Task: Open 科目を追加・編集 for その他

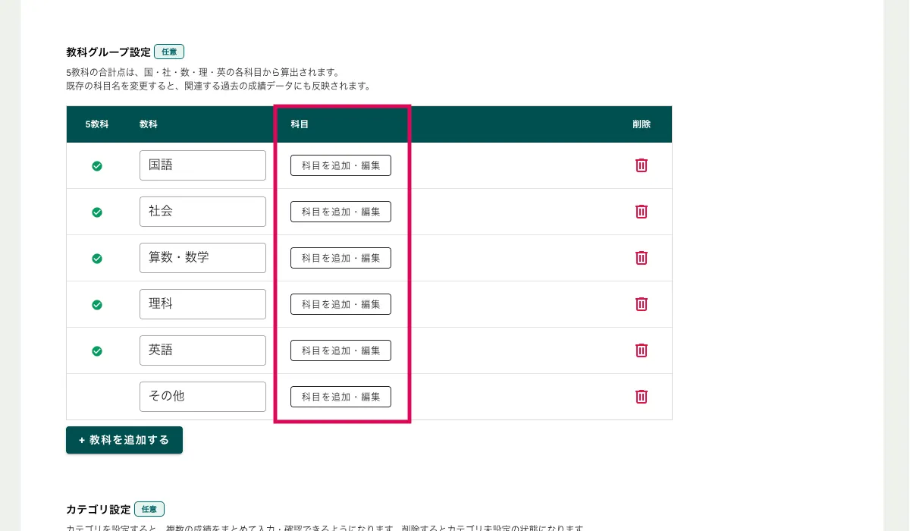Action: (340, 397)
